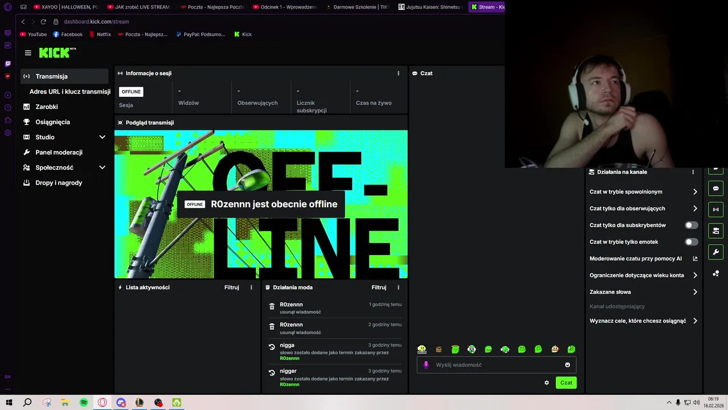Open Spotify from the taskbar

pos(84,402)
